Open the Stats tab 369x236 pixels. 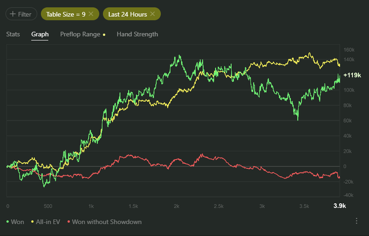pyautogui.click(x=13, y=34)
